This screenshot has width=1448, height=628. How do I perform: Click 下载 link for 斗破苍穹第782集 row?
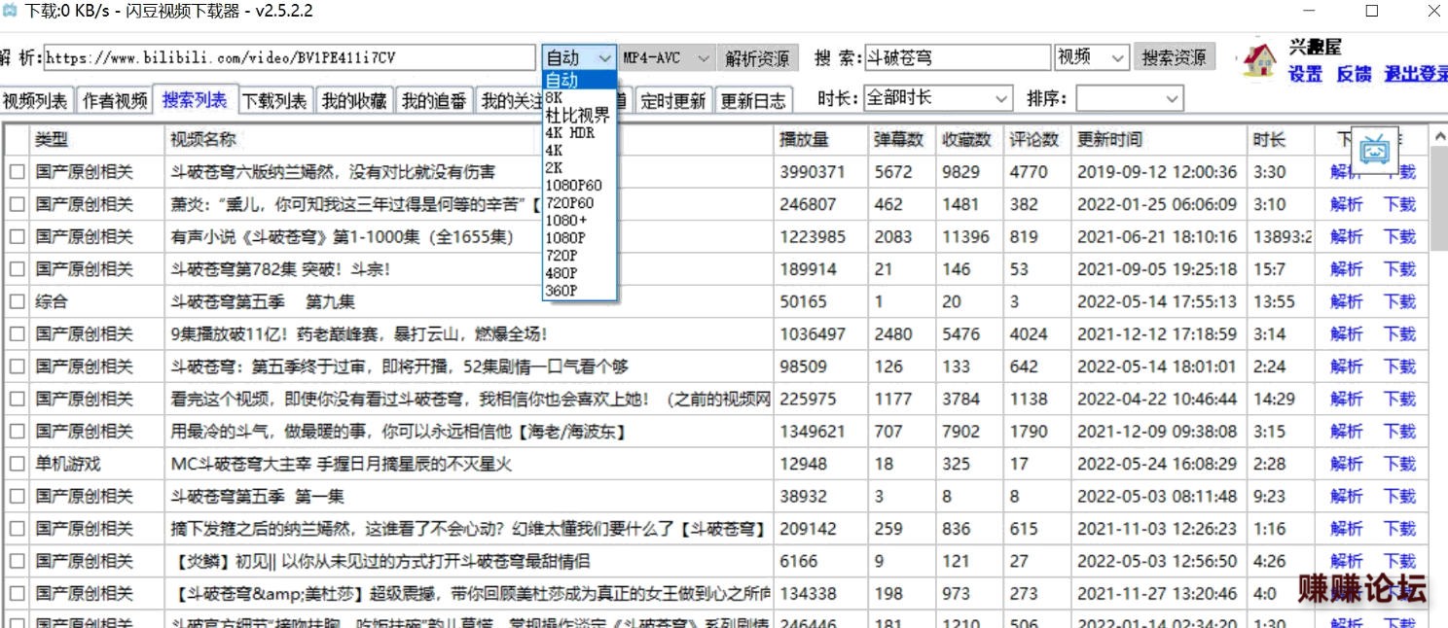[1399, 269]
